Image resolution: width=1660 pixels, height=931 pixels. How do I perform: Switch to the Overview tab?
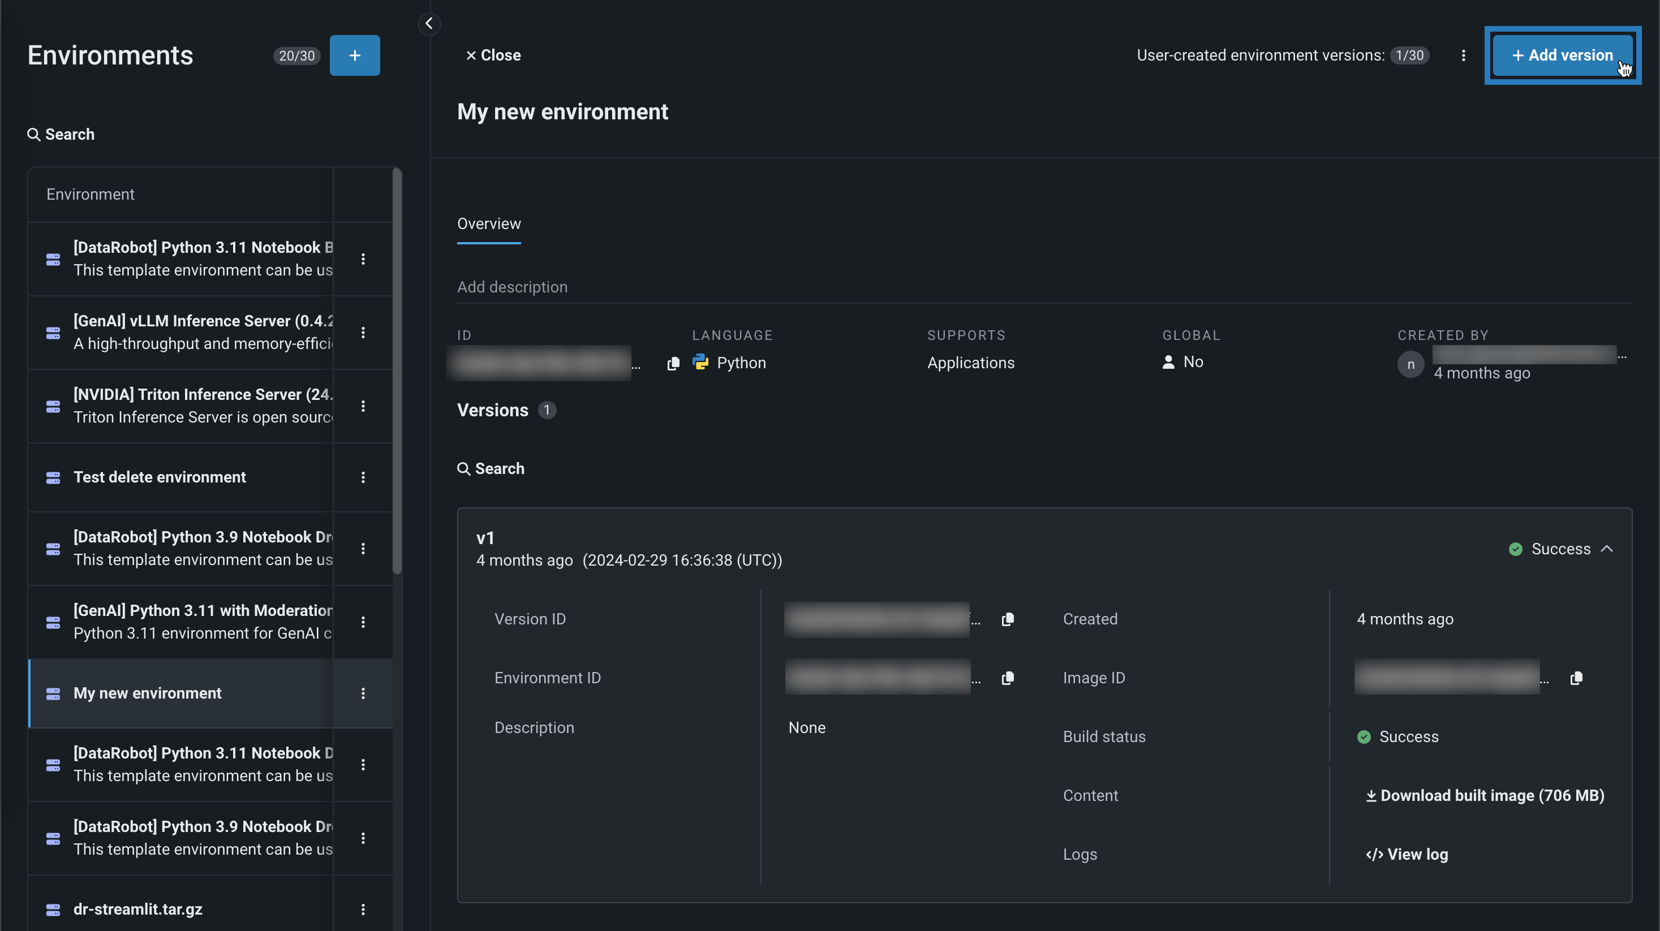coord(488,224)
